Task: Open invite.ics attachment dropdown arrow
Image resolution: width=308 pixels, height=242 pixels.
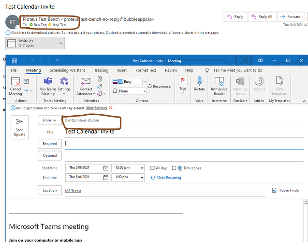Action: tap(61, 43)
